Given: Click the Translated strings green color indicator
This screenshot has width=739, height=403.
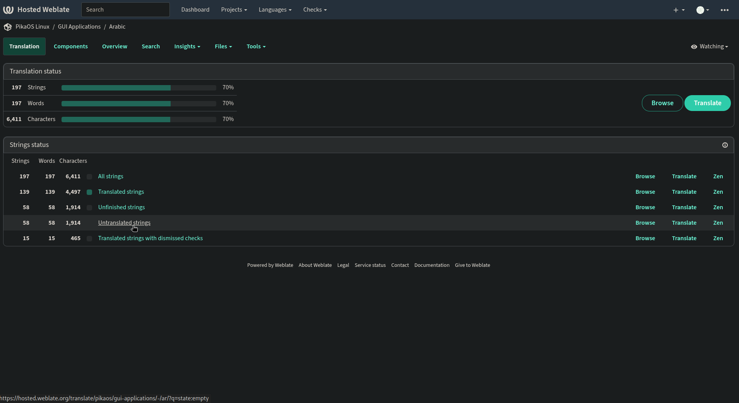Looking at the screenshot, I should click(89, 192).
